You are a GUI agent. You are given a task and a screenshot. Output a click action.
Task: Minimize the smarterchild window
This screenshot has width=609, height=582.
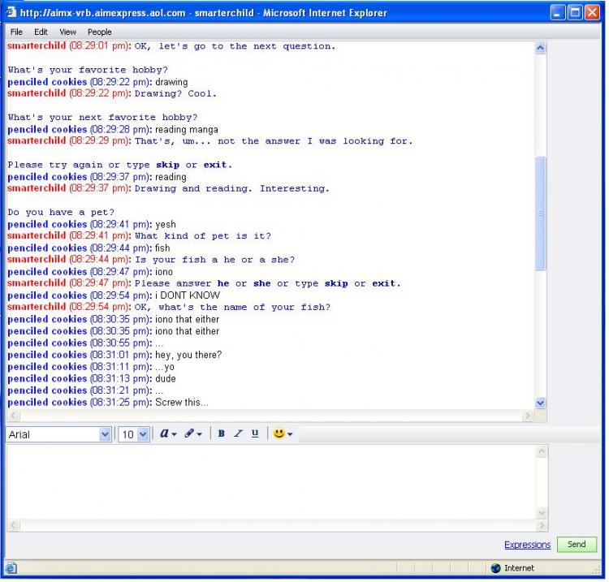pos(559,13)
